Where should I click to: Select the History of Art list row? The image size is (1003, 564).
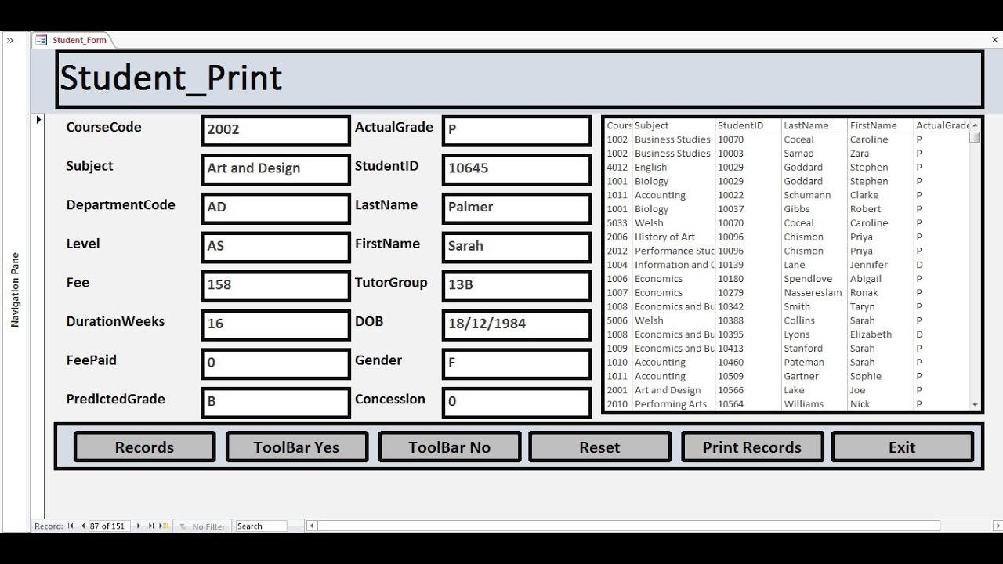click(x=787, y=237)
